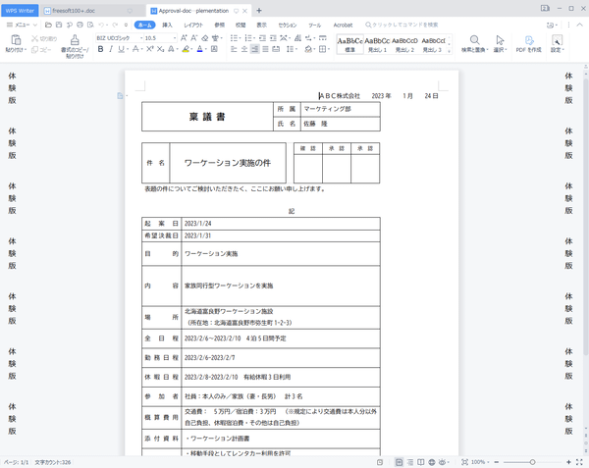Click word count 文字カウント:326 in status bar

pyautogui.click(x=53, y=462)
